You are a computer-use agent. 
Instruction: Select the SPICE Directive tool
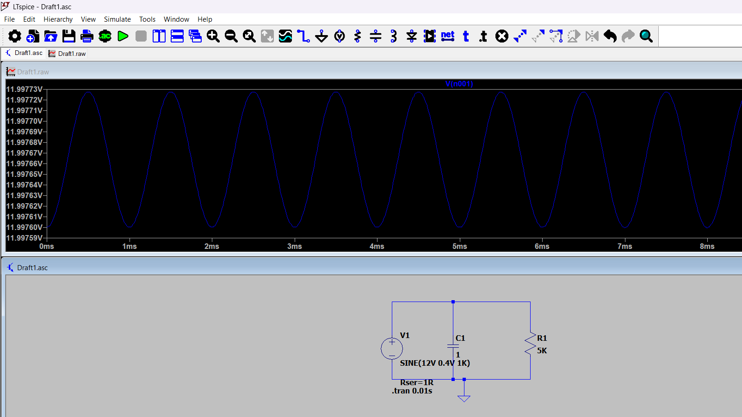pyautogui.click(x=483, y=36)
